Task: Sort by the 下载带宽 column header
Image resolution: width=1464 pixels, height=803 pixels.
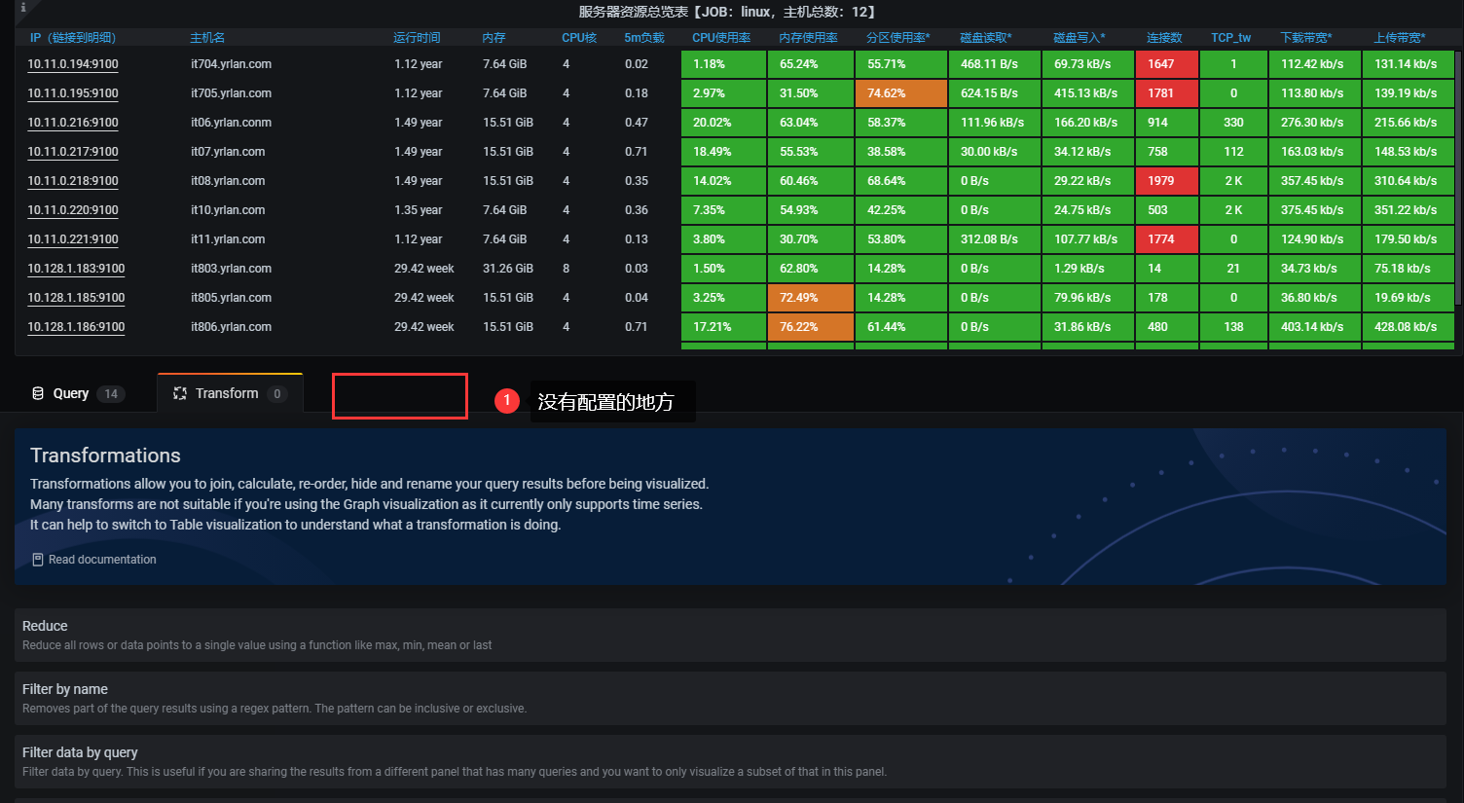Action: (x=1306, y=38)
